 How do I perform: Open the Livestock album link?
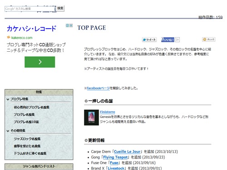(116, 168)
